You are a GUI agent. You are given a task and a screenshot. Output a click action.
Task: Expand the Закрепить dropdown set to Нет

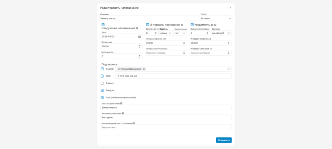pyautogui.click(x=180, y=33)
